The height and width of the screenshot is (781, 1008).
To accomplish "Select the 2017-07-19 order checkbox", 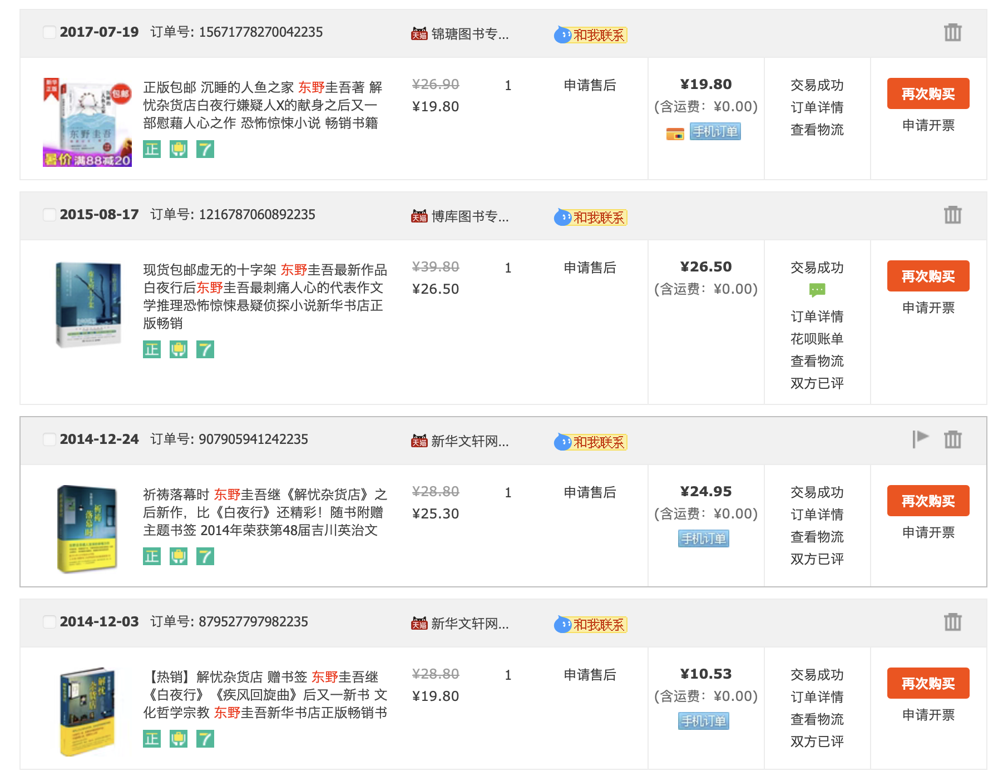I will coord(50,32).
